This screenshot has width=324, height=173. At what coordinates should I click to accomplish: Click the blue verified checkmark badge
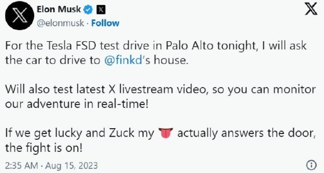pos(88,10)
